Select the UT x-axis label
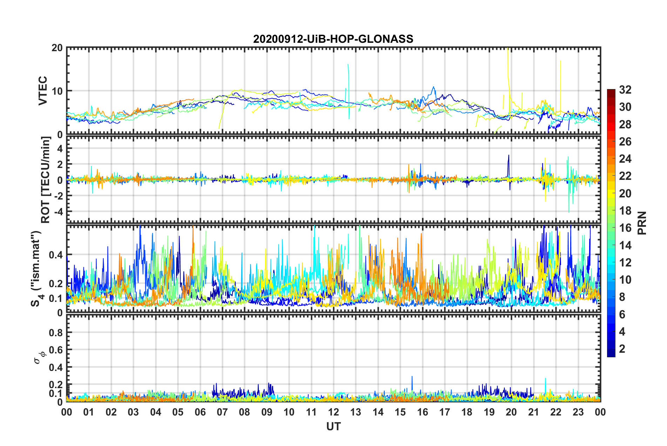This screenshot has width=667, height=446. coord(333,426)
